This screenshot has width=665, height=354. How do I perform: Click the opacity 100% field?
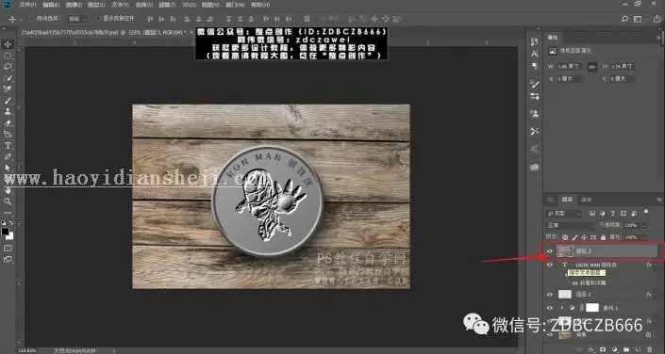[632, 226]
